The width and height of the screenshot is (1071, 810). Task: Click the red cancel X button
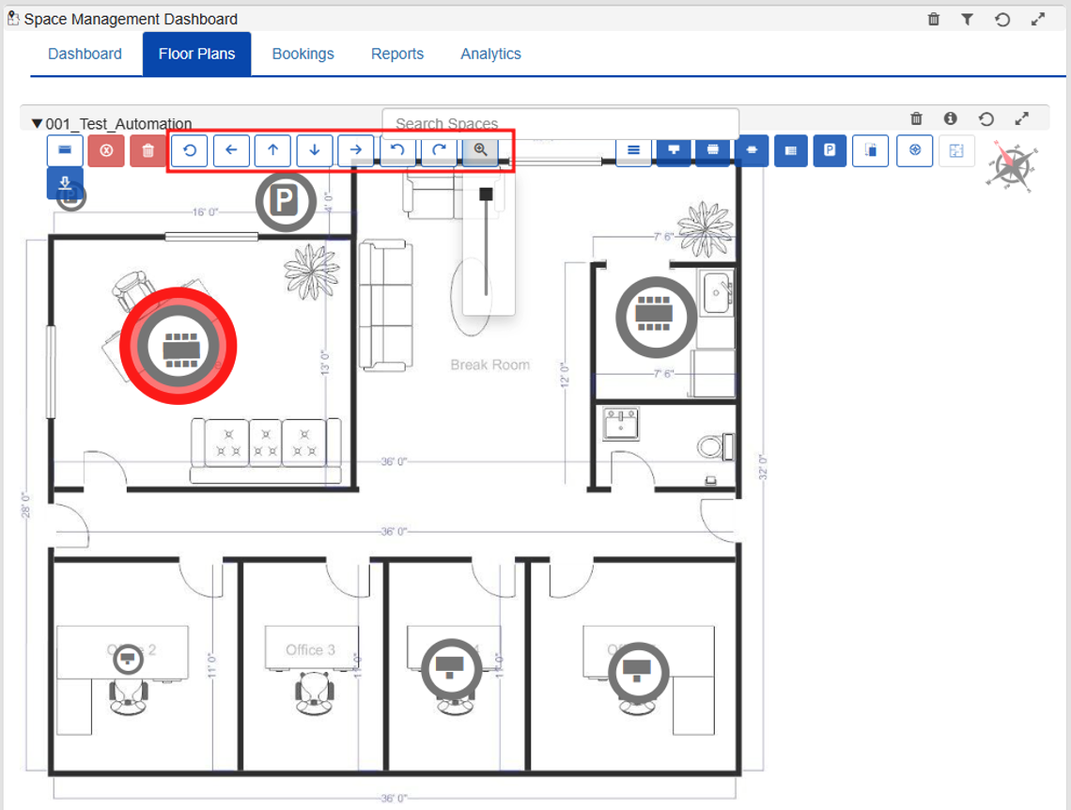106,150
